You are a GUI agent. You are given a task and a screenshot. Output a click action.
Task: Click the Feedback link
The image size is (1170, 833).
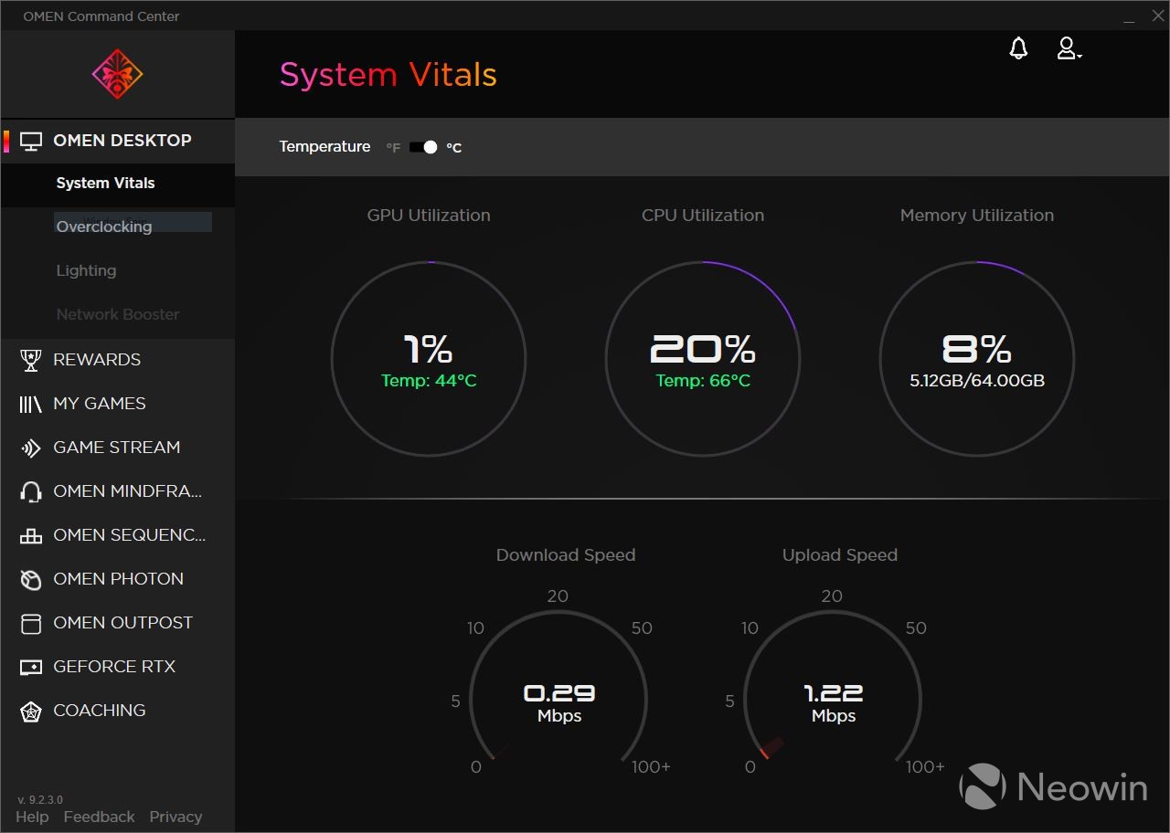pos(99,817)
